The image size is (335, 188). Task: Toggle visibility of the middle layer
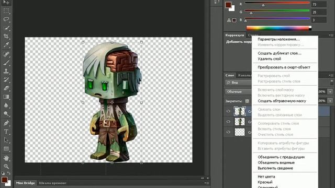point(228,122)
